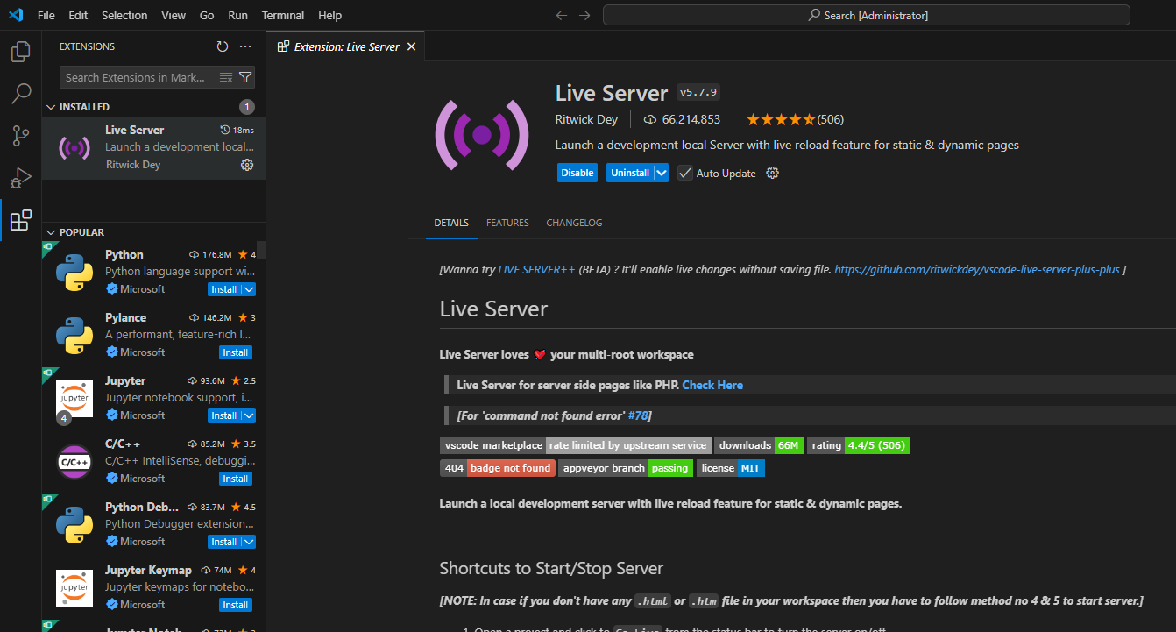Open the LIVE SERVER++ link
Screen dimensions: 1176x632
[536, 270]
